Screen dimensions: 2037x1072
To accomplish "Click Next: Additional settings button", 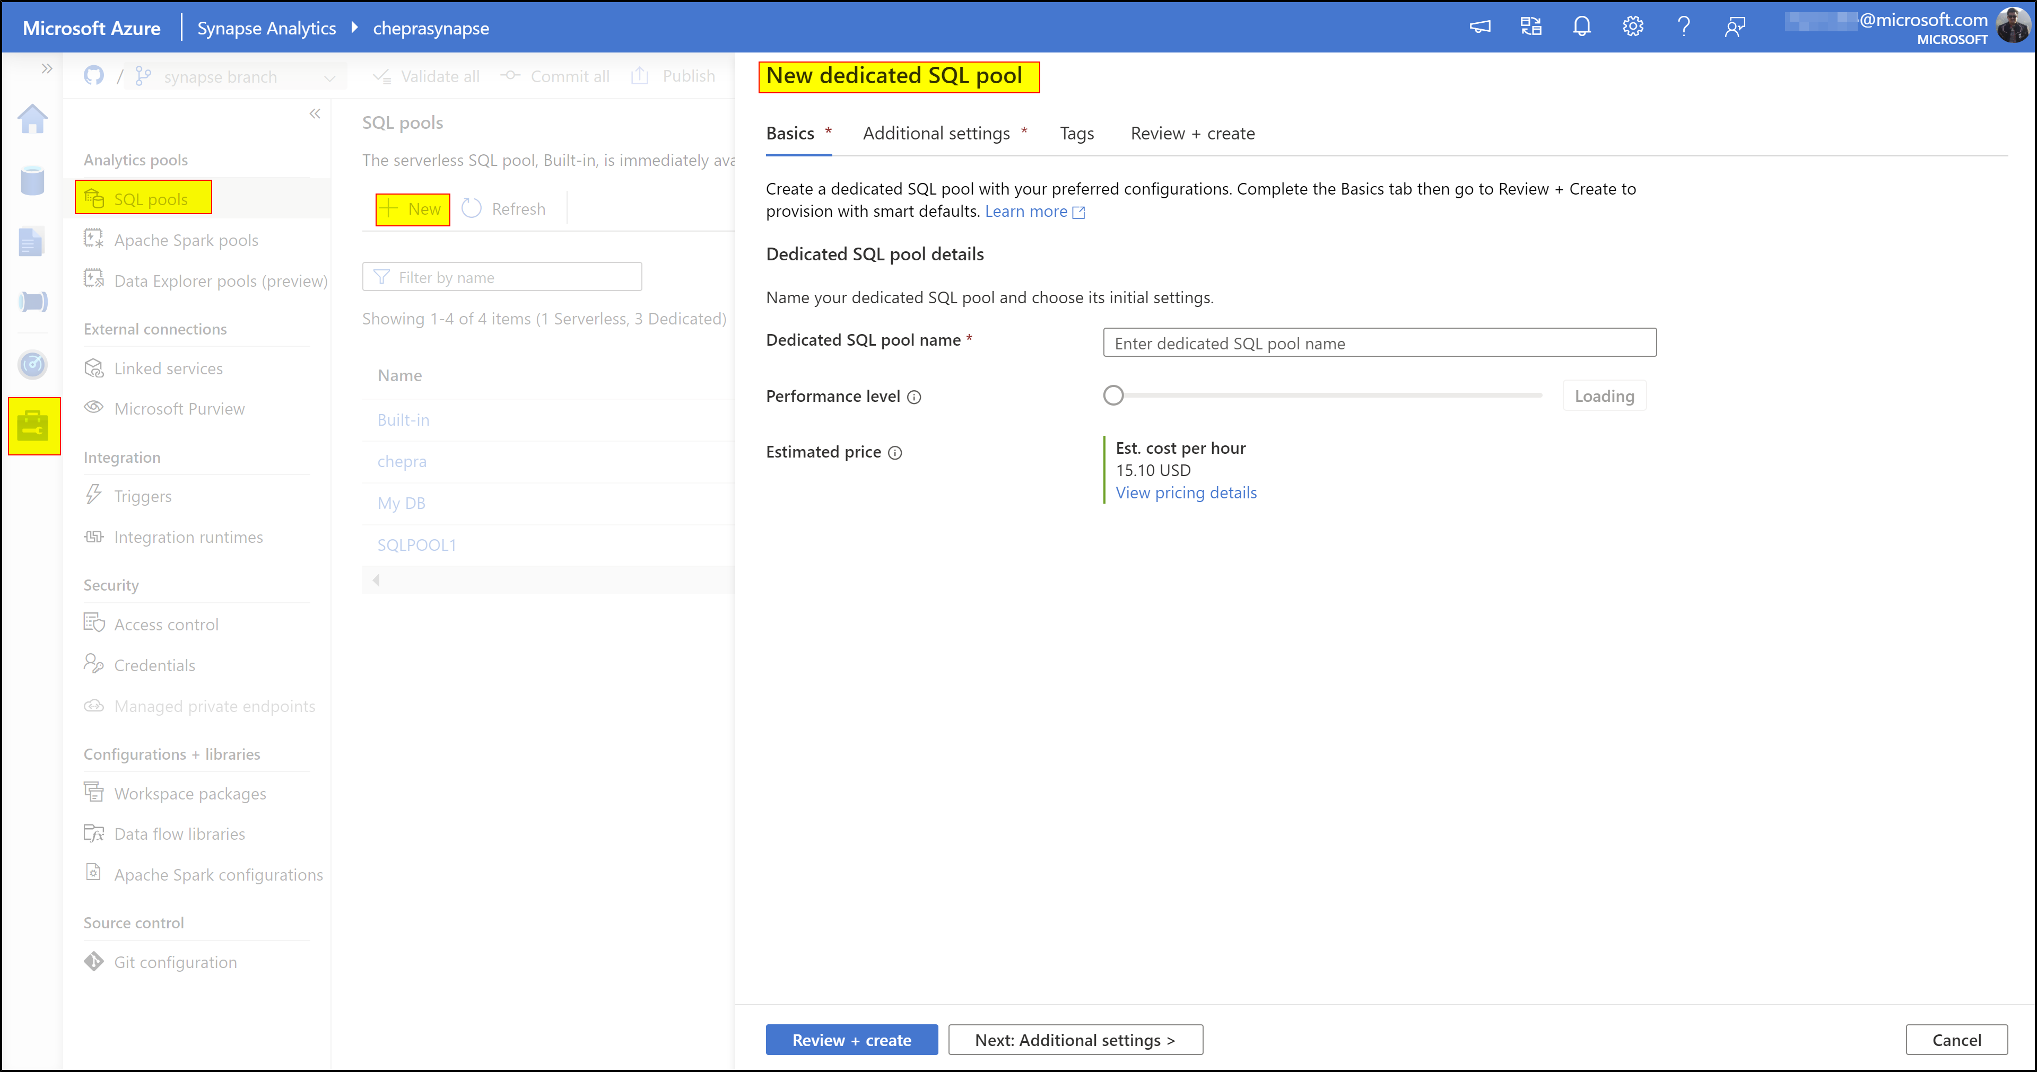I will [x=1075, y=1040].
